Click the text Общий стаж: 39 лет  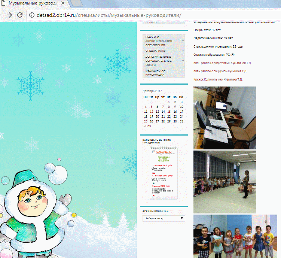click(207, 30)
